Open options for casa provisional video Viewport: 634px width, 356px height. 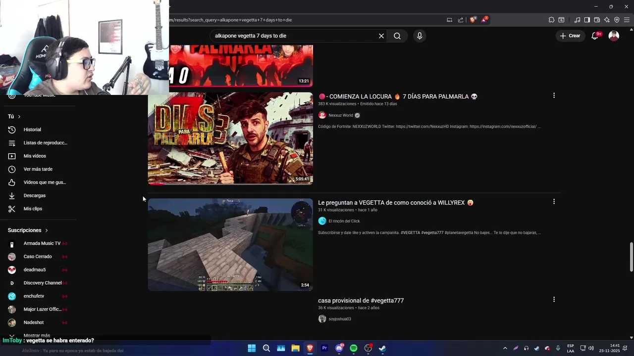point(554,300)
